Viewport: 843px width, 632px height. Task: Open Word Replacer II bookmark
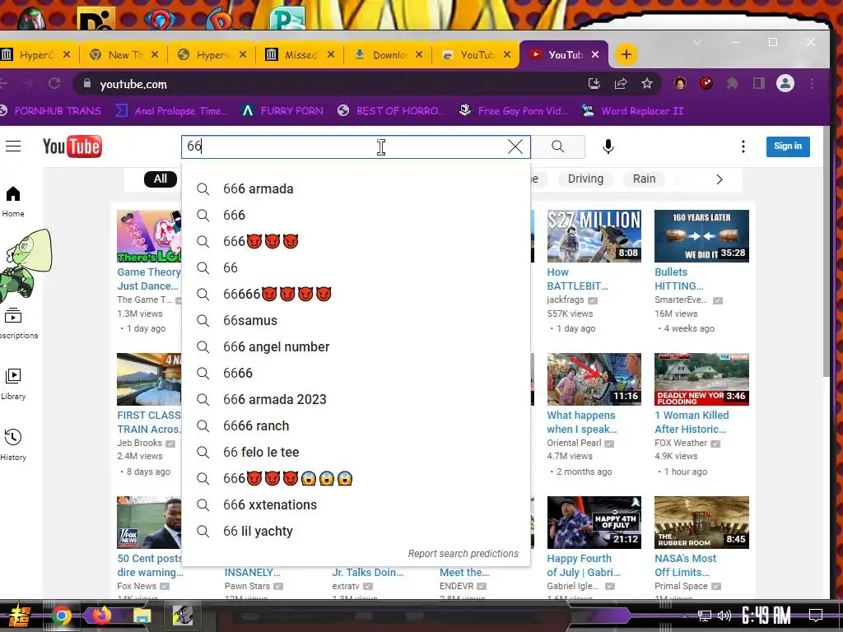[x=633, y=111]
